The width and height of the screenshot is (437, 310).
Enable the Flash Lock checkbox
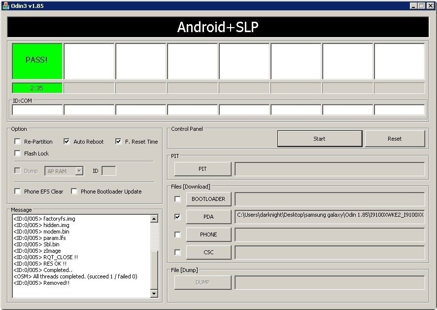17,154
